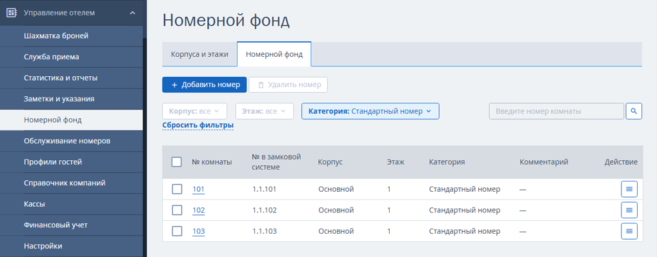Image resolution: width=657 pixels, height=257 pixels.
Task: Go to Статистика и отчеты
Action: click(71, 78)
